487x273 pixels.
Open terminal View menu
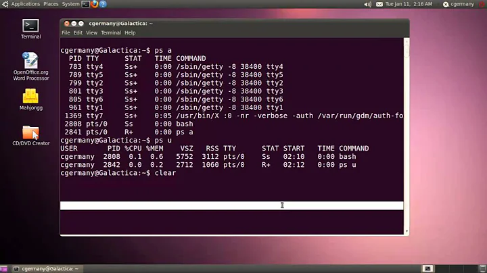[x=91, y=32]
